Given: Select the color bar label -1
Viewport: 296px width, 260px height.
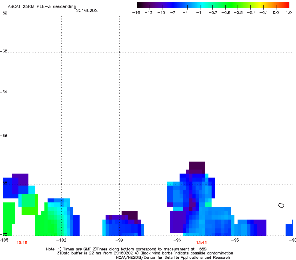Looking at the screenshot, I should [x=198, y=13].
